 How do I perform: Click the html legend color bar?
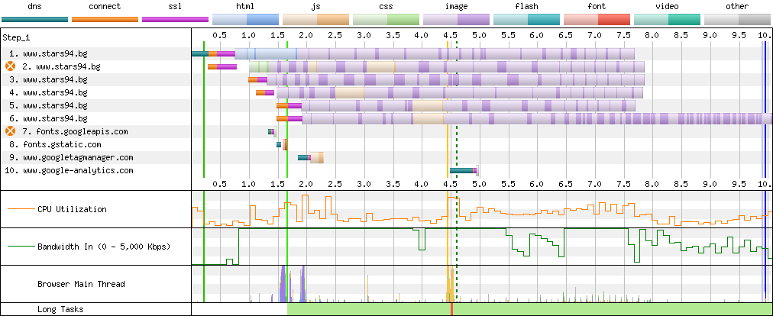[x=245, y=19]
